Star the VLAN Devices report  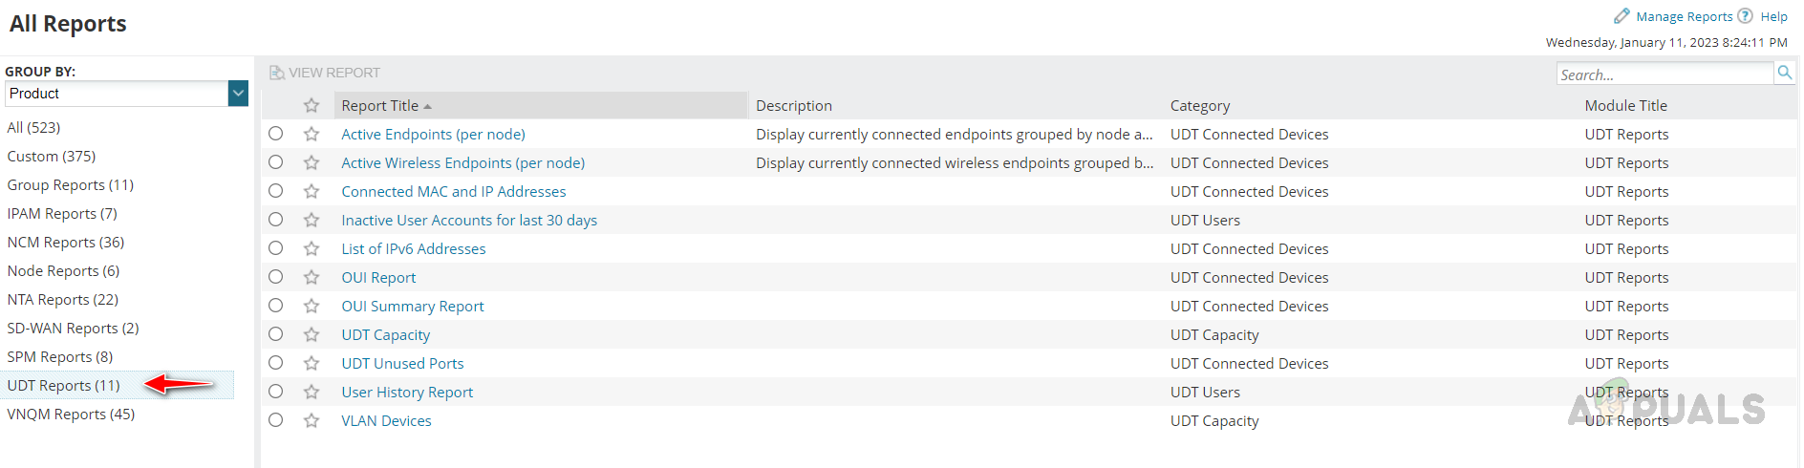311,421
